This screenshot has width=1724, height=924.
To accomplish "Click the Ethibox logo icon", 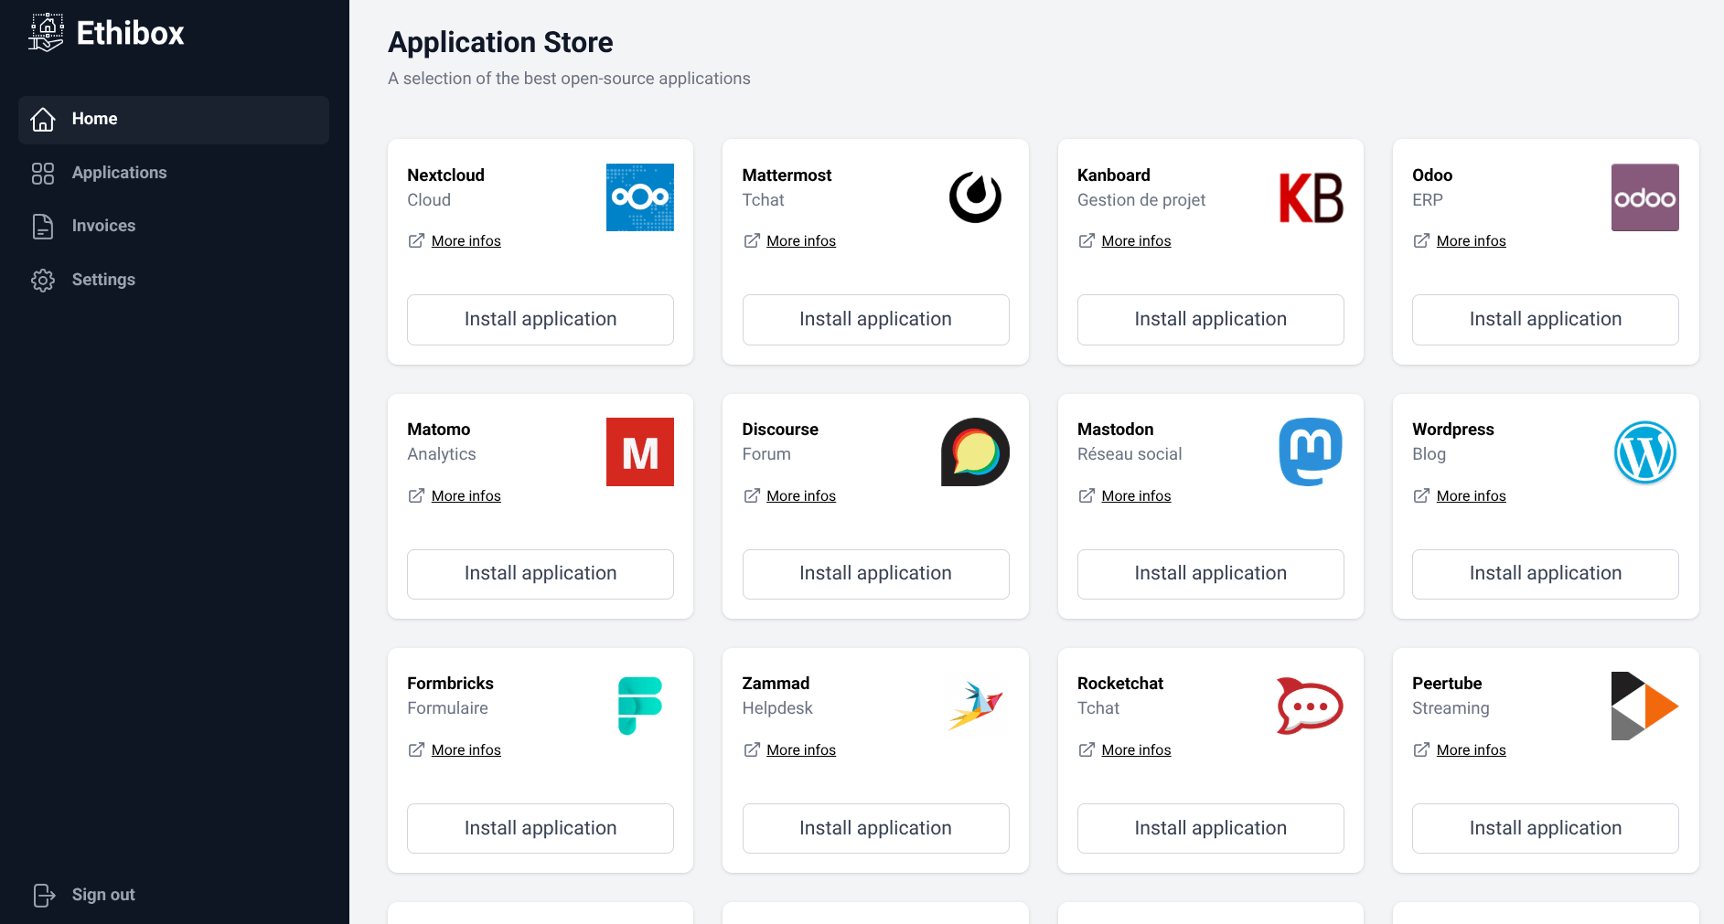I will tap(46, 33).
